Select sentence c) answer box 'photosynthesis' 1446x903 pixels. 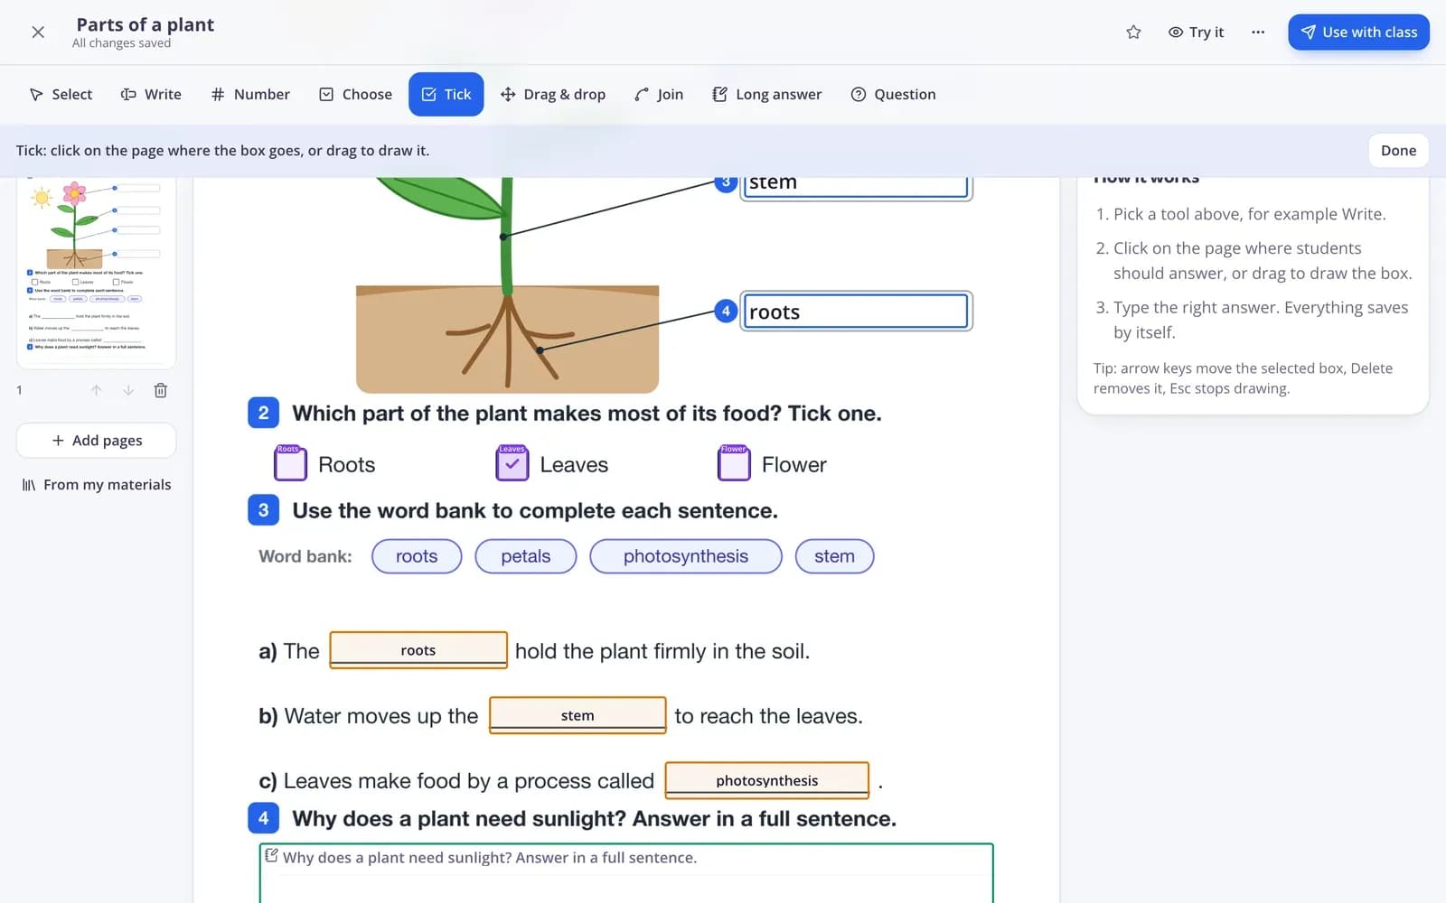pos(767,780)
